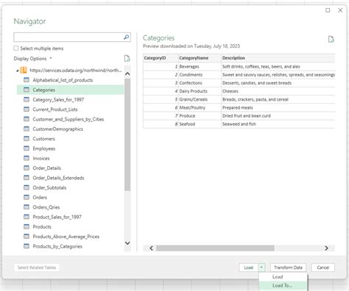The height and width of the screenshot is (291, 349).
Task: Click the Dairy Products cell in preview
Action: 200,91
